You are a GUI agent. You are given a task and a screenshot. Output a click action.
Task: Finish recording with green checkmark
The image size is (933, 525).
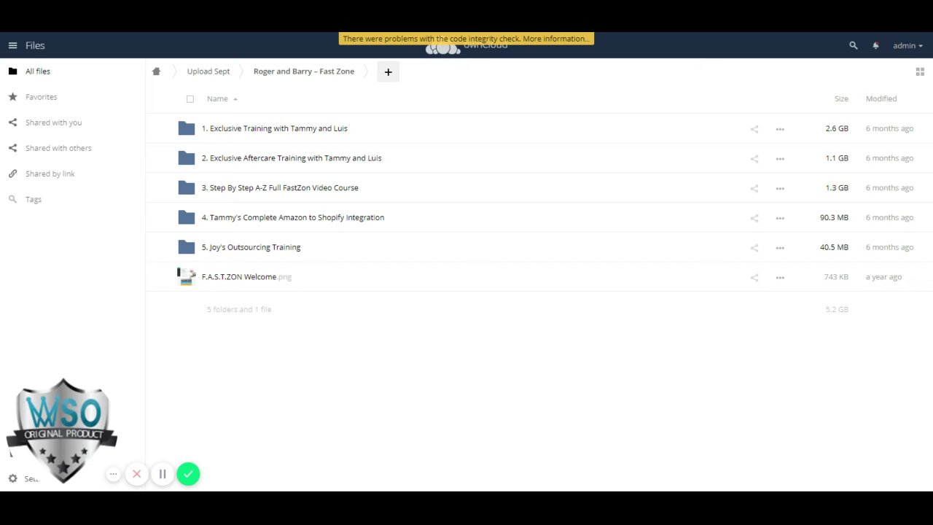coord(188,474)
